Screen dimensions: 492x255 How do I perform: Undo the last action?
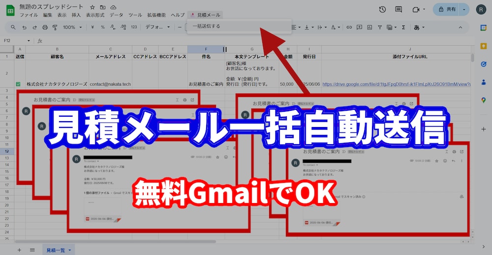24,27
